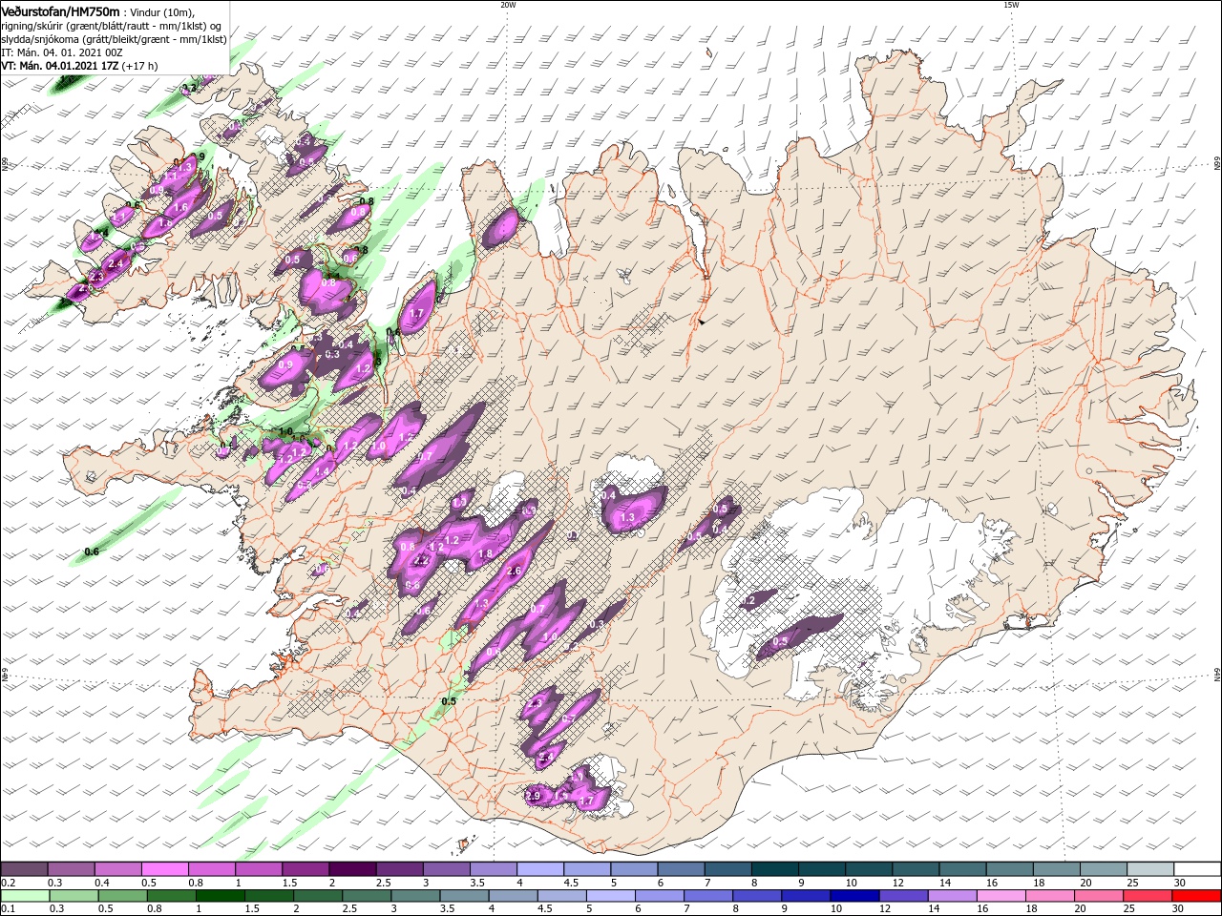Image resolution: width=1222 pixels, height=916 pixels.
Task: Click the Veðurstofan/HM750m title text
Action: 60,11
